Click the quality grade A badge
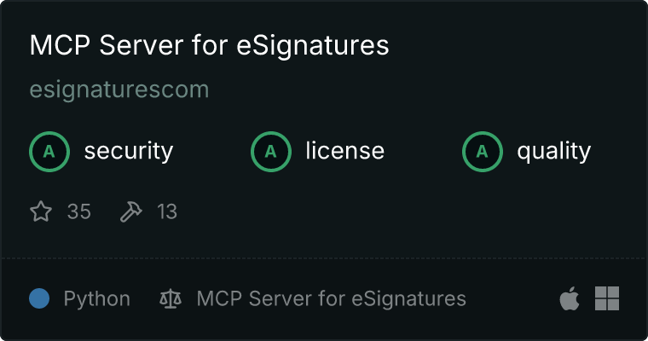Viewport: 648px width, 341px height. tap(483, 152)
